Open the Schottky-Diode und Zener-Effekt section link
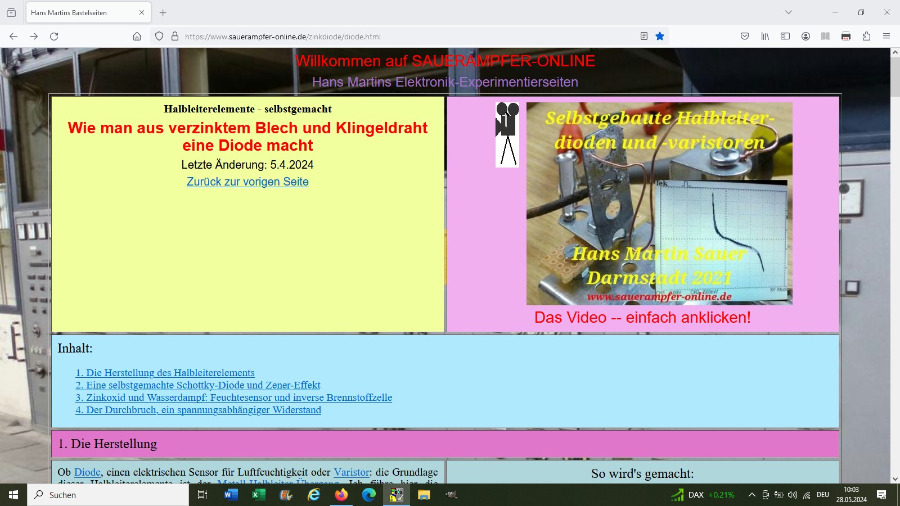Screen dimensions: 900x506 [x=198, y=385]
